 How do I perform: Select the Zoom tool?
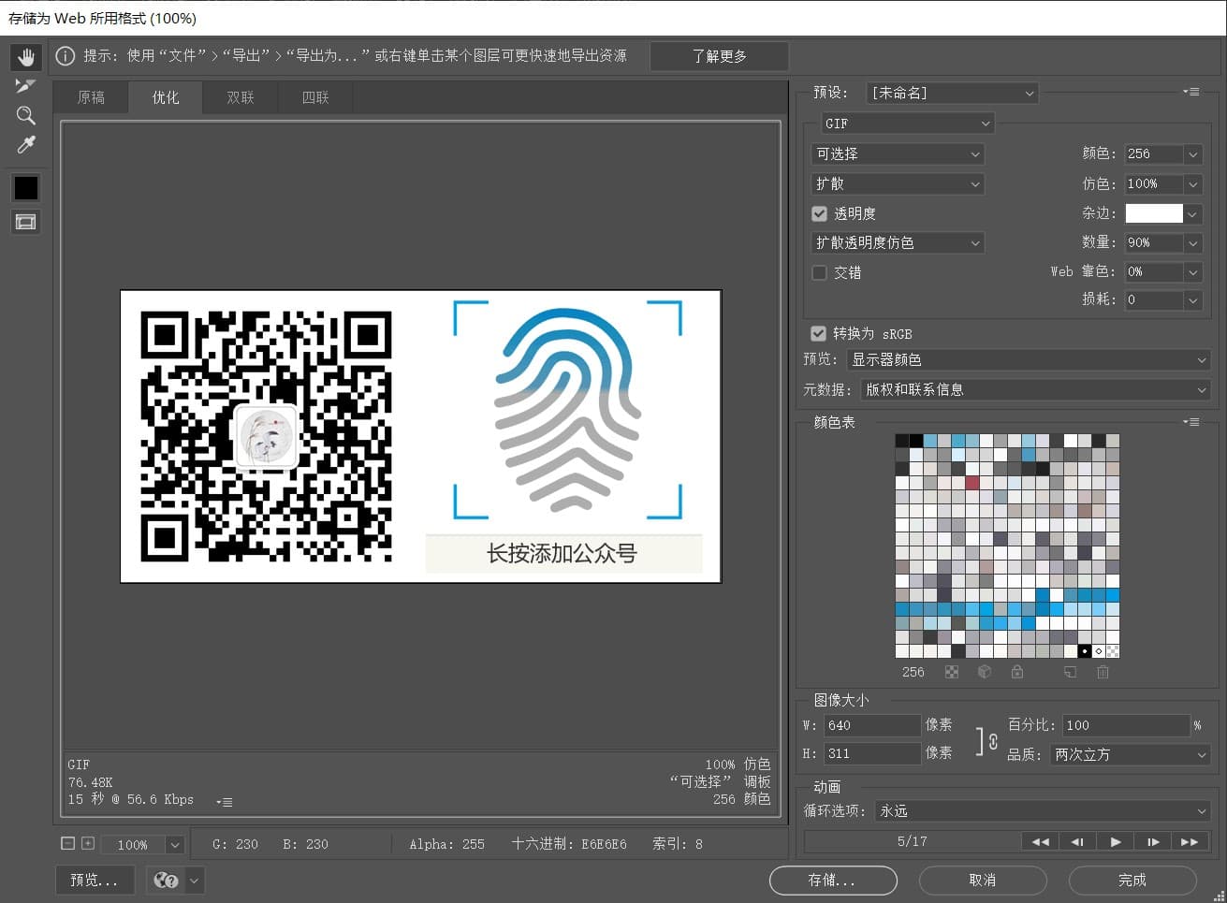(25, 116)
